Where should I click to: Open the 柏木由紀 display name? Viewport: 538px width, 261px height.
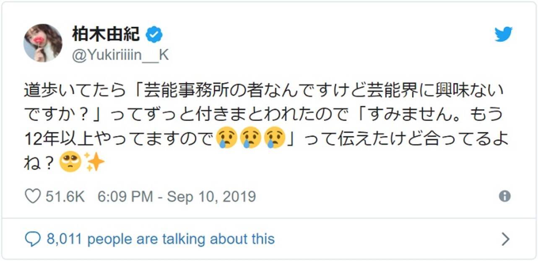tap(106, 34)
